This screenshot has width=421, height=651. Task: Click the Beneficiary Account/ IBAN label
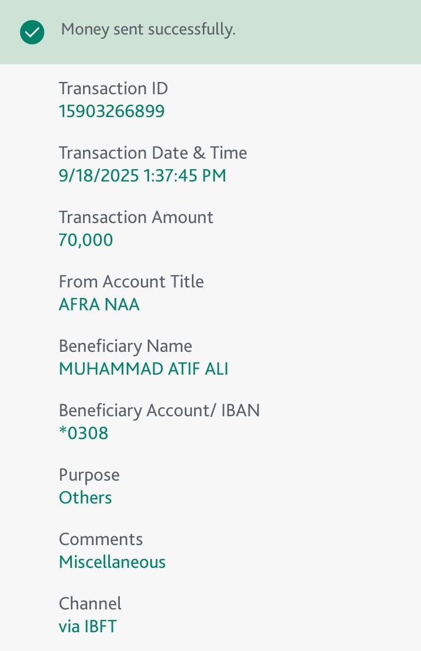click(x=159, y=410)
